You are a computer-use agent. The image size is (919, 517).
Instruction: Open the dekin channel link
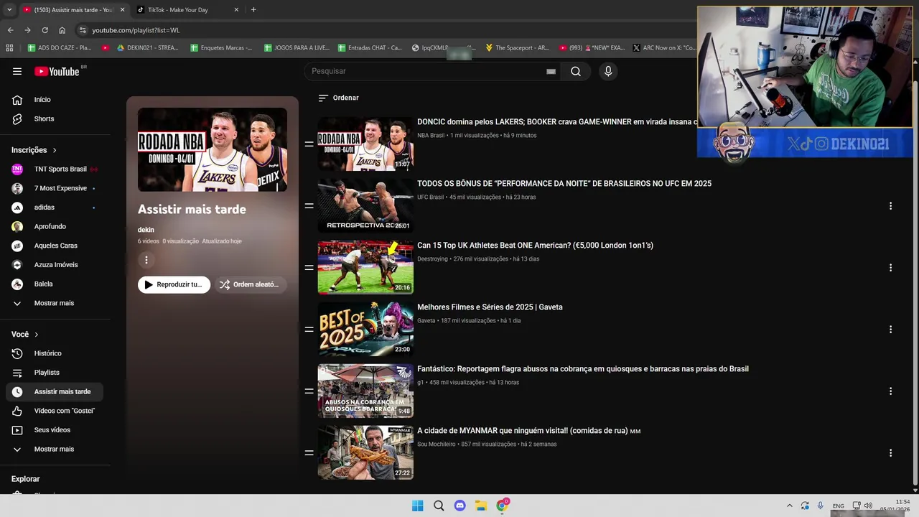[x=146, y=230]
